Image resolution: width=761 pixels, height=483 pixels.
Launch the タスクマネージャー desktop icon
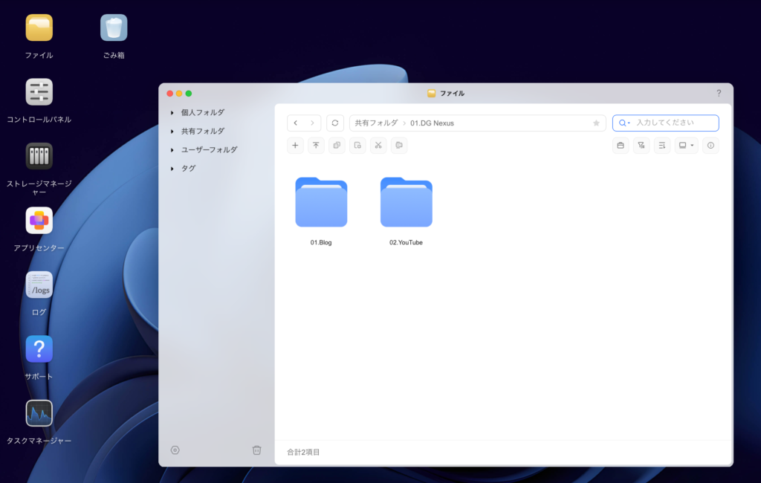(39, 413)
